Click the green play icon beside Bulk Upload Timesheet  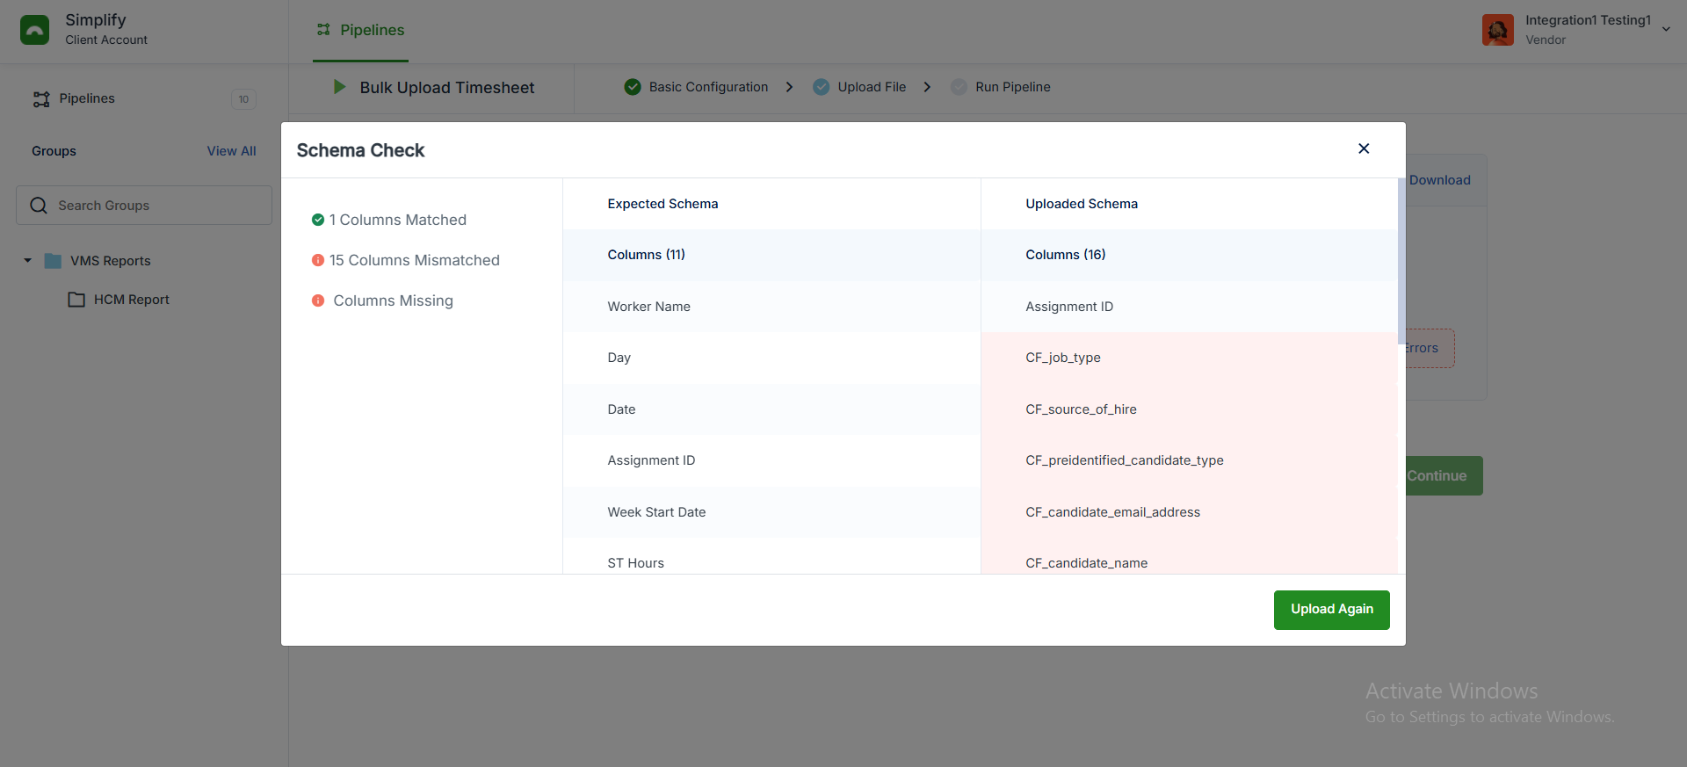(x=339, y=87)
